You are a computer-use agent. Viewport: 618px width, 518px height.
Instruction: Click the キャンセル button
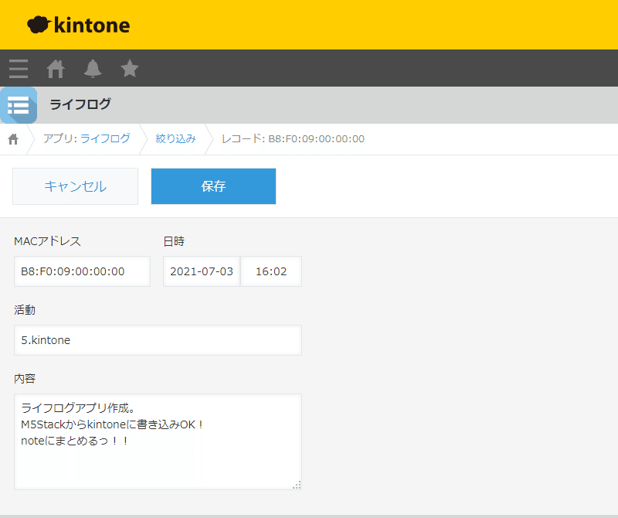[x=75, y=186]
